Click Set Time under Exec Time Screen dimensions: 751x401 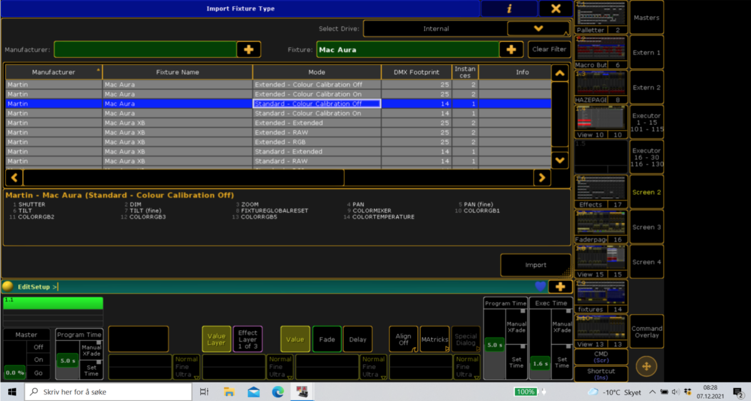click(x=561, y=362)
